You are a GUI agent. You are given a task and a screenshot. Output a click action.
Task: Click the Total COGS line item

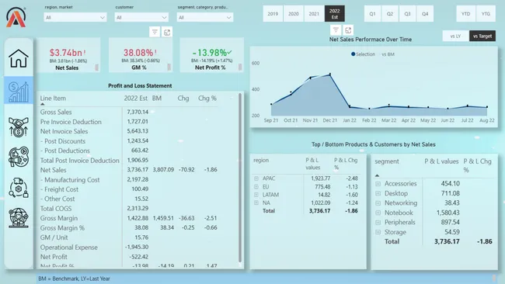pos(56,209)
